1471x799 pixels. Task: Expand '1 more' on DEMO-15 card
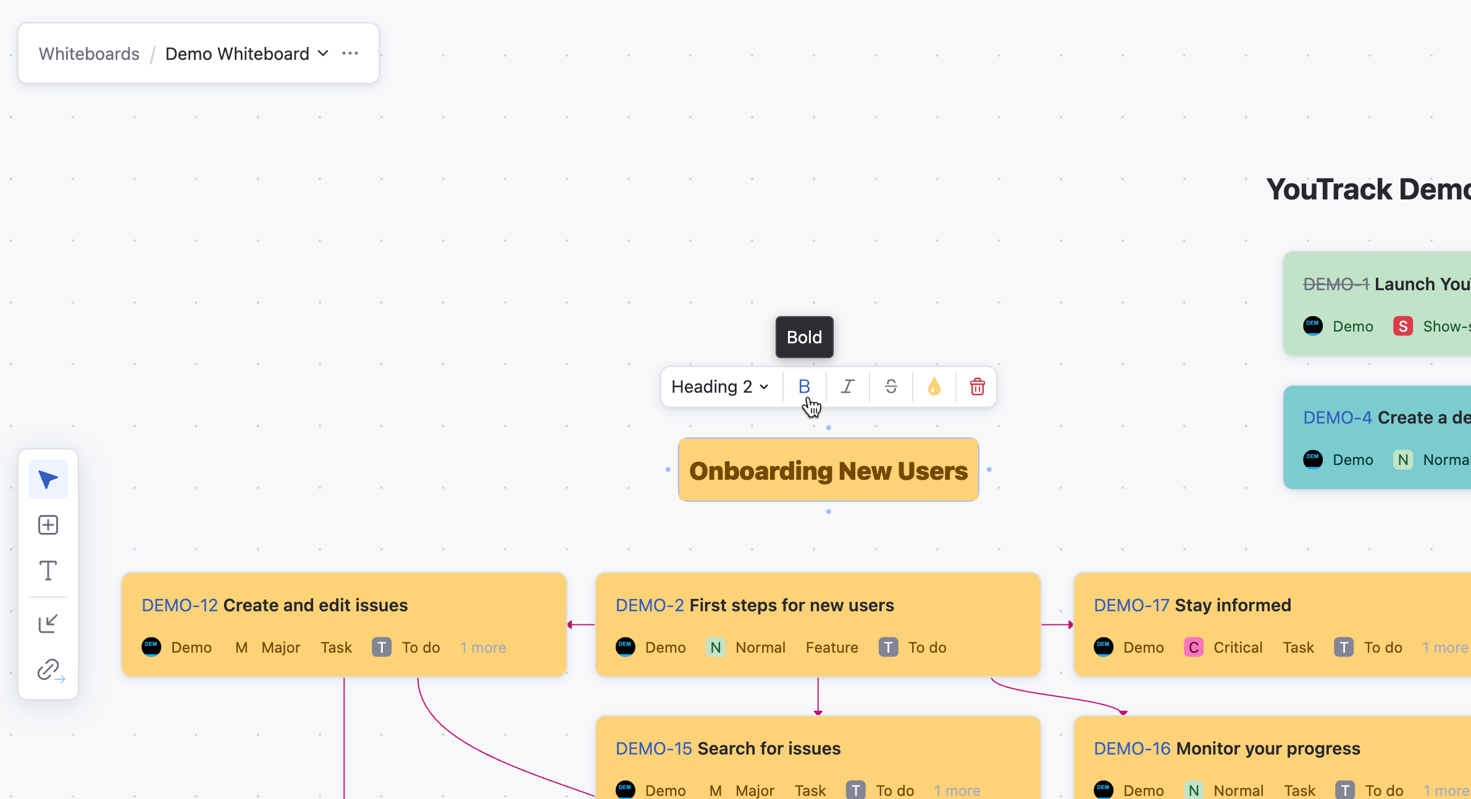click(957, 790)
